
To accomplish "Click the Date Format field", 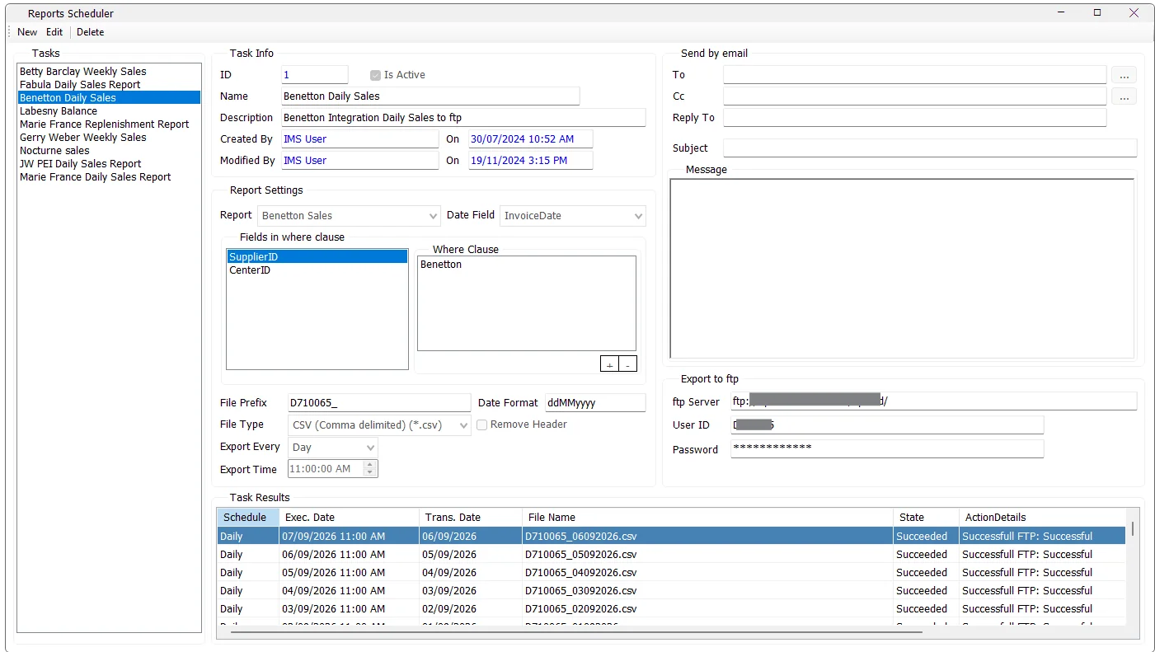I will 595,403.
